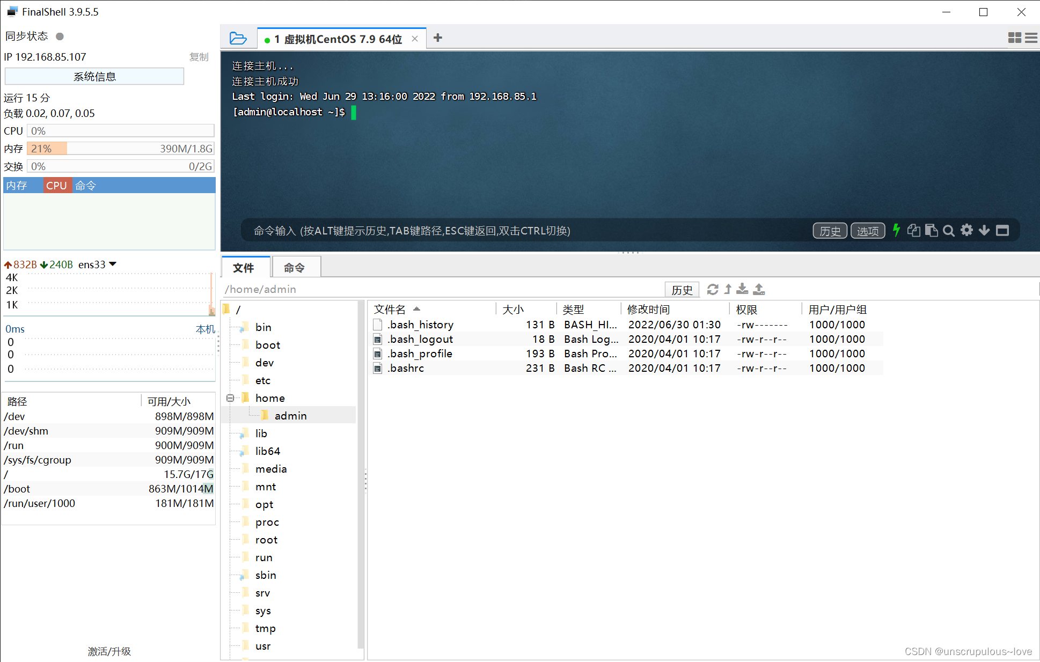Open the ens33 network interface dropdown
Screen dimensions: 1040x662
(113, 264)
